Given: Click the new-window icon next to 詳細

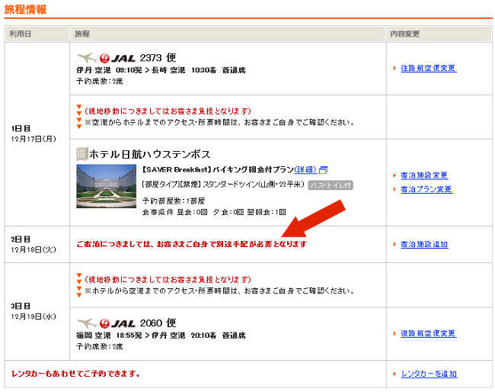Looking at the screenshot, I should [x=324, y=169].
